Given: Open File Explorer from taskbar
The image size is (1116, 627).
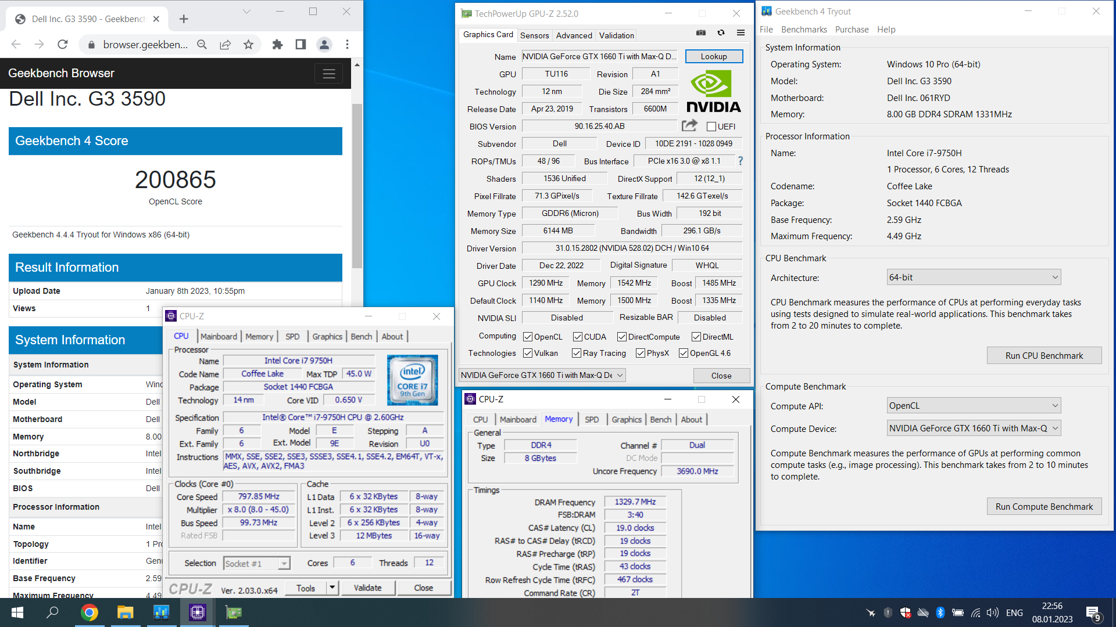Looking at the screenshot, I should [x=125, y=612].
